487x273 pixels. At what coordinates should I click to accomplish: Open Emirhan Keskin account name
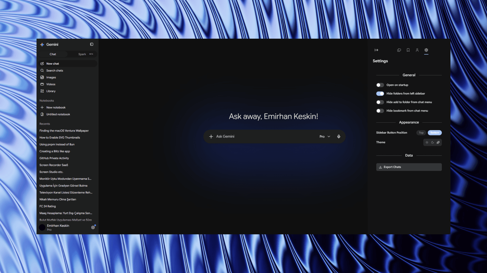(58, 226)
